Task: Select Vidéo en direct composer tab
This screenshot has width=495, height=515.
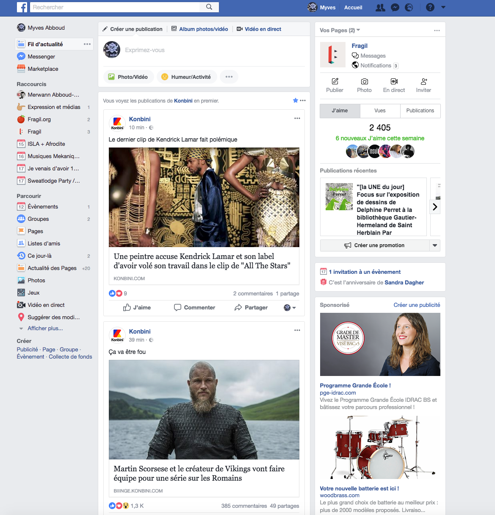Action: click(x=259, y=29)
